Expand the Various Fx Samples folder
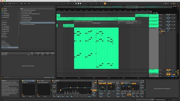Image resolution: width=180 pixels, height=101 pixels. pos(21,12)
